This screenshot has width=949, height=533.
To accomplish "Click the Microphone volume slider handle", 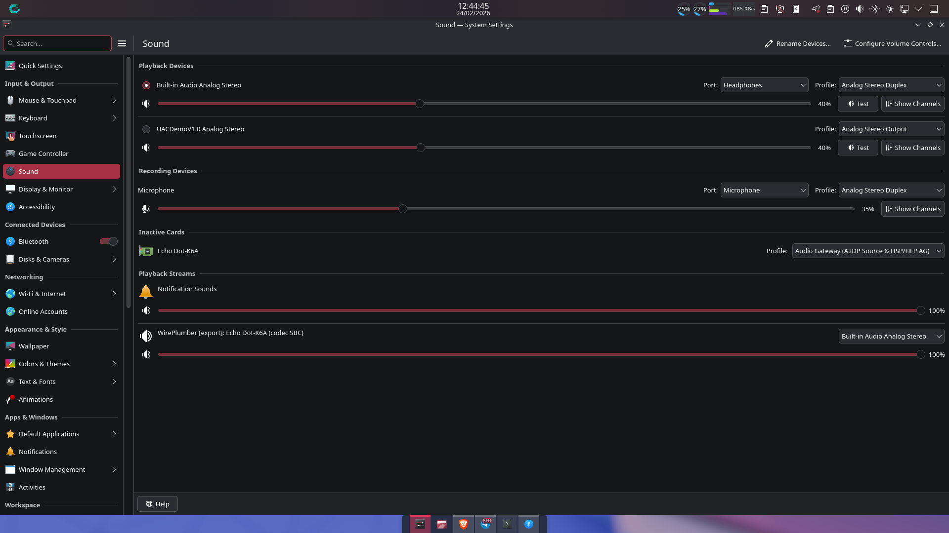I will [403, 209].
